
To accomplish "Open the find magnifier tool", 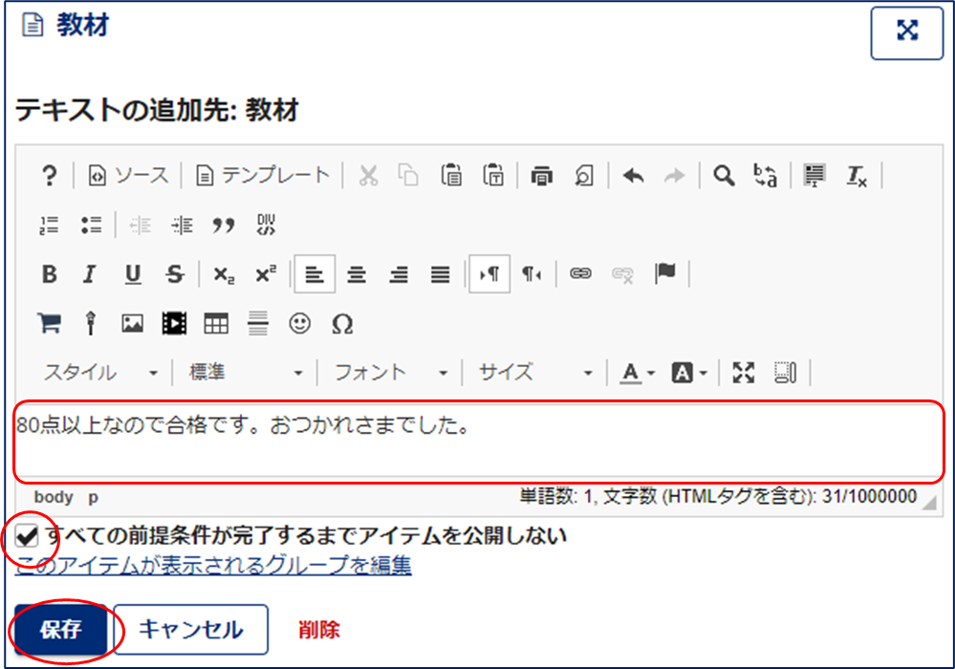I will [724, 176].
